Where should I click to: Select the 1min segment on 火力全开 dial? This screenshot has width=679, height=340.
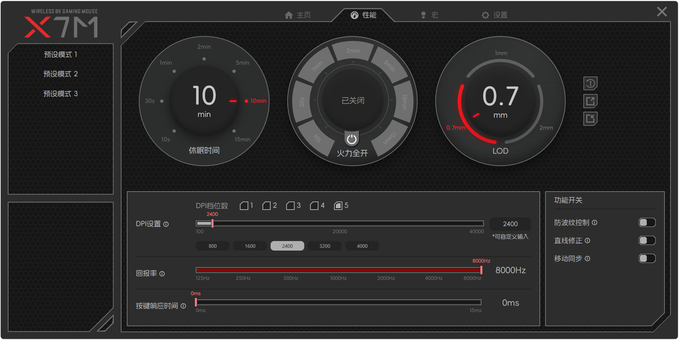(317, 66)
